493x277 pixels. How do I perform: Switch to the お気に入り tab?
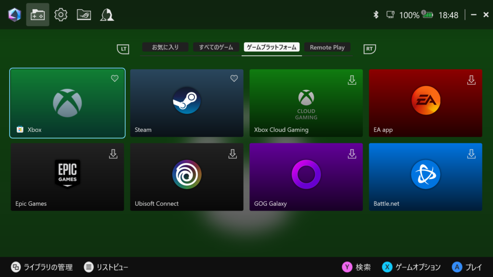(x=165, y=47)
